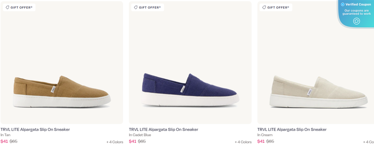Click the Verified Coupon checkmark badge icon
The image size is (374, 156).
[x=343, y=4]
